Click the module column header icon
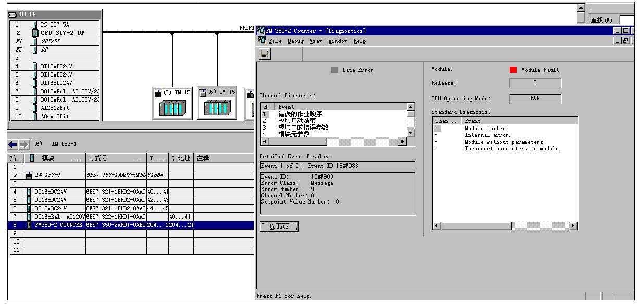Viewport: 640px width, 304px height. click(33, 158)
